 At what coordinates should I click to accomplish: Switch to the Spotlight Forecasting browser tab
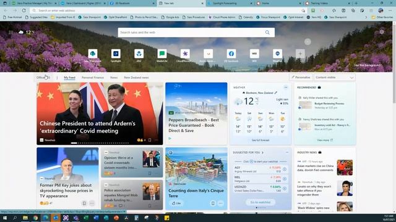point(230,3)
